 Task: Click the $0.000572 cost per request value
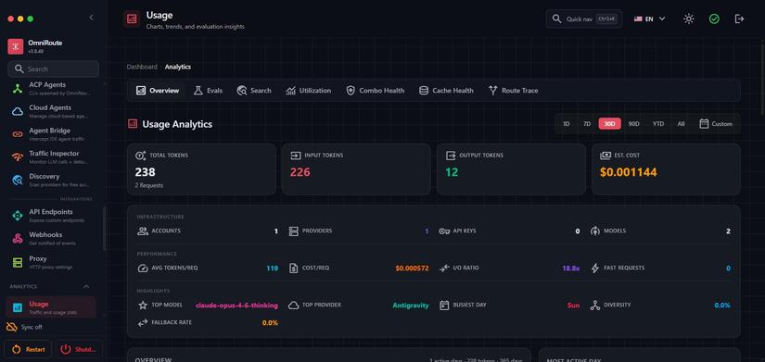click(412, 268)
